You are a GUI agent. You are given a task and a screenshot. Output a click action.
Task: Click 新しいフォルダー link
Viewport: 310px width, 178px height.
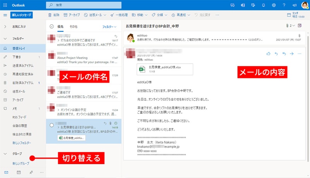pos(22,143)
